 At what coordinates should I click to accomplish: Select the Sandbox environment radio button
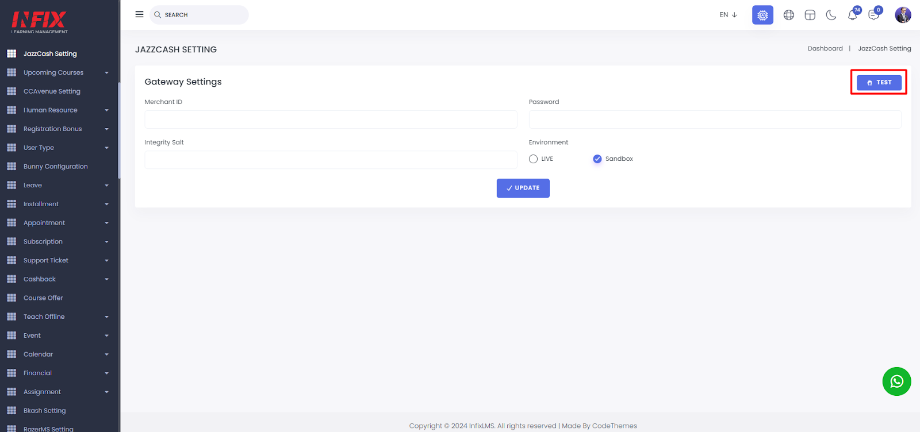[x=597, y=159]
